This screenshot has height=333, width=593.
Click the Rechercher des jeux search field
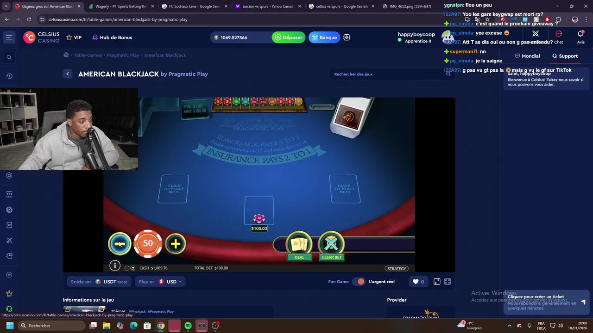coord(392,74)
